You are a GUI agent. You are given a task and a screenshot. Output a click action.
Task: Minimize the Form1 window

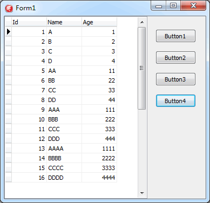[159, 6]
